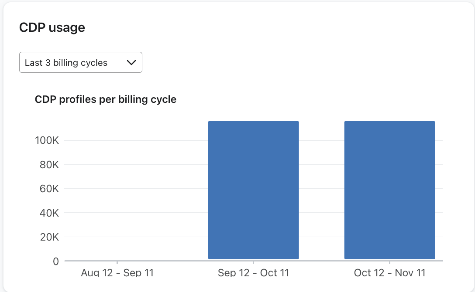The width and height of the screenshot is (475, 292).
Task: Click the CDP usage heading
Action: (x=52, y=27)
